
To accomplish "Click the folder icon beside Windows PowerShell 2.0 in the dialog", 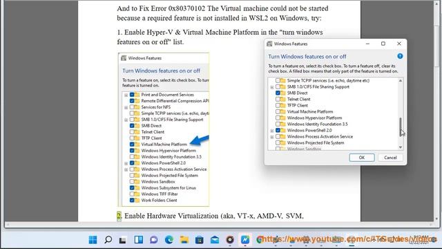I will 282,130.
